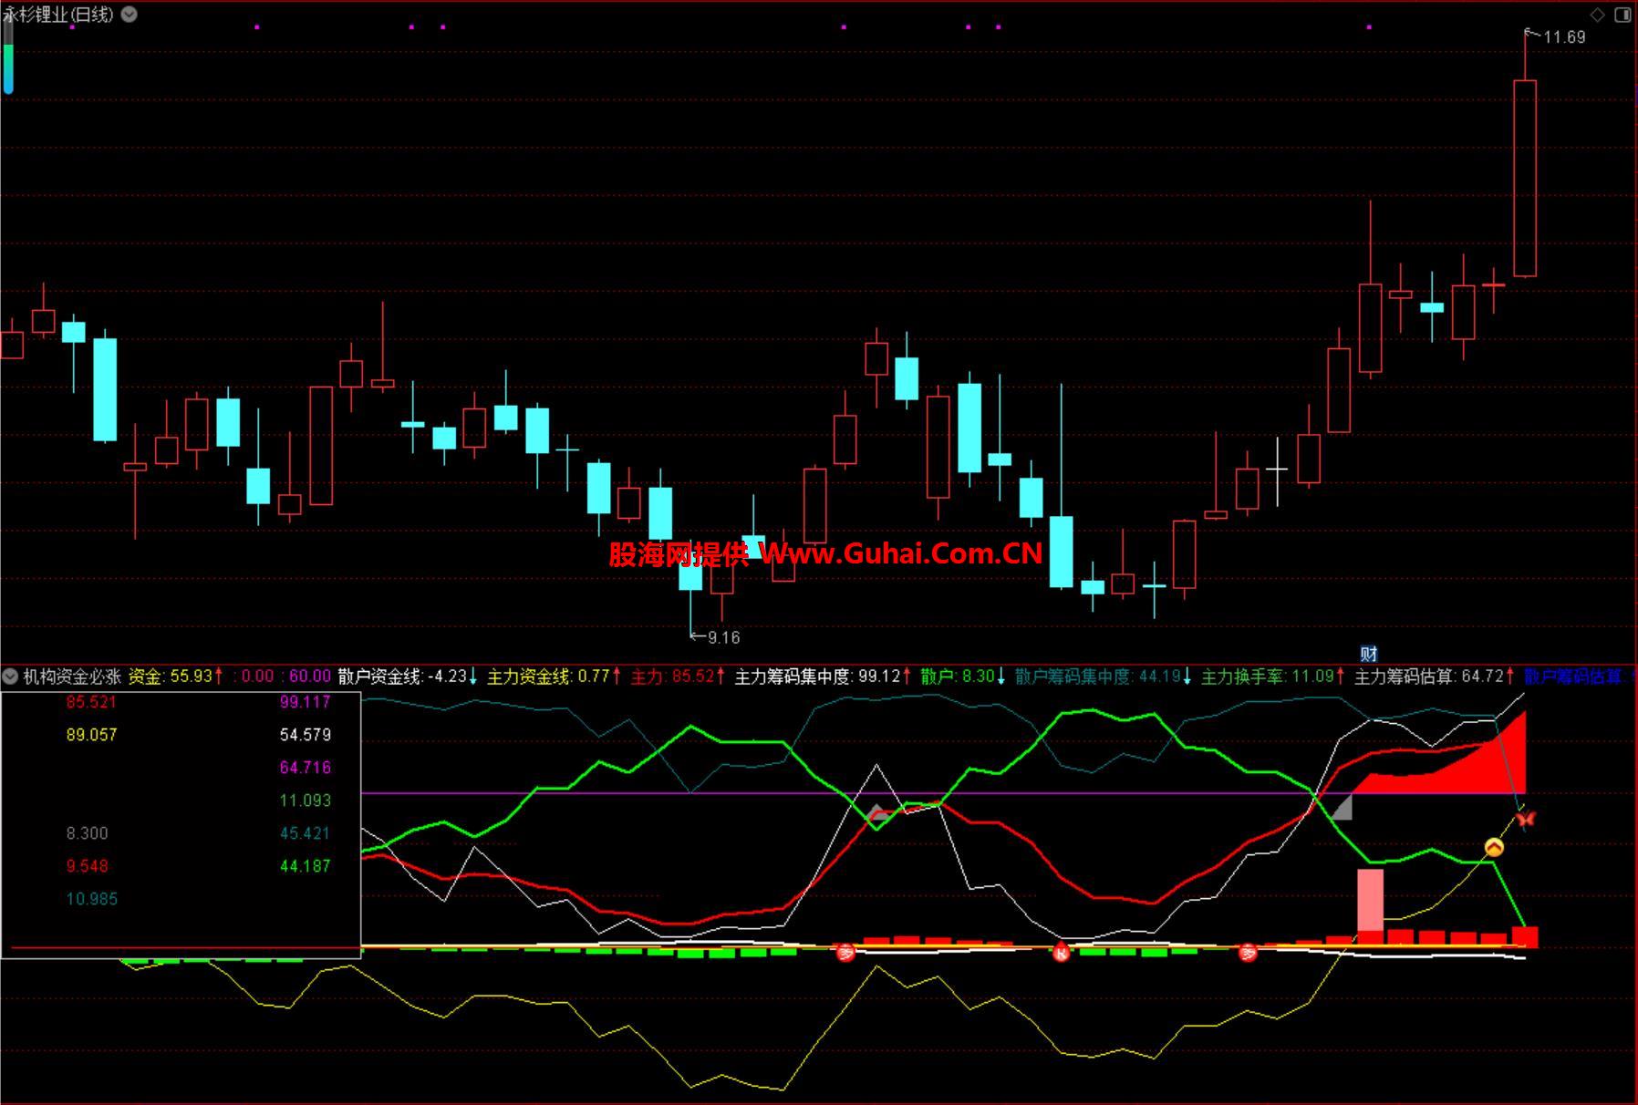Image resolution: width=1638 pixels, height=1105 pixels.
Task: Click the yellow up-arrow signal icon
Action: pos(1493,848)
